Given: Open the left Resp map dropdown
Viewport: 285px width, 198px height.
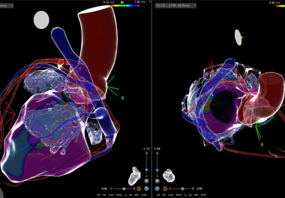Looking at the screenshot, I should tap(7, 6).
